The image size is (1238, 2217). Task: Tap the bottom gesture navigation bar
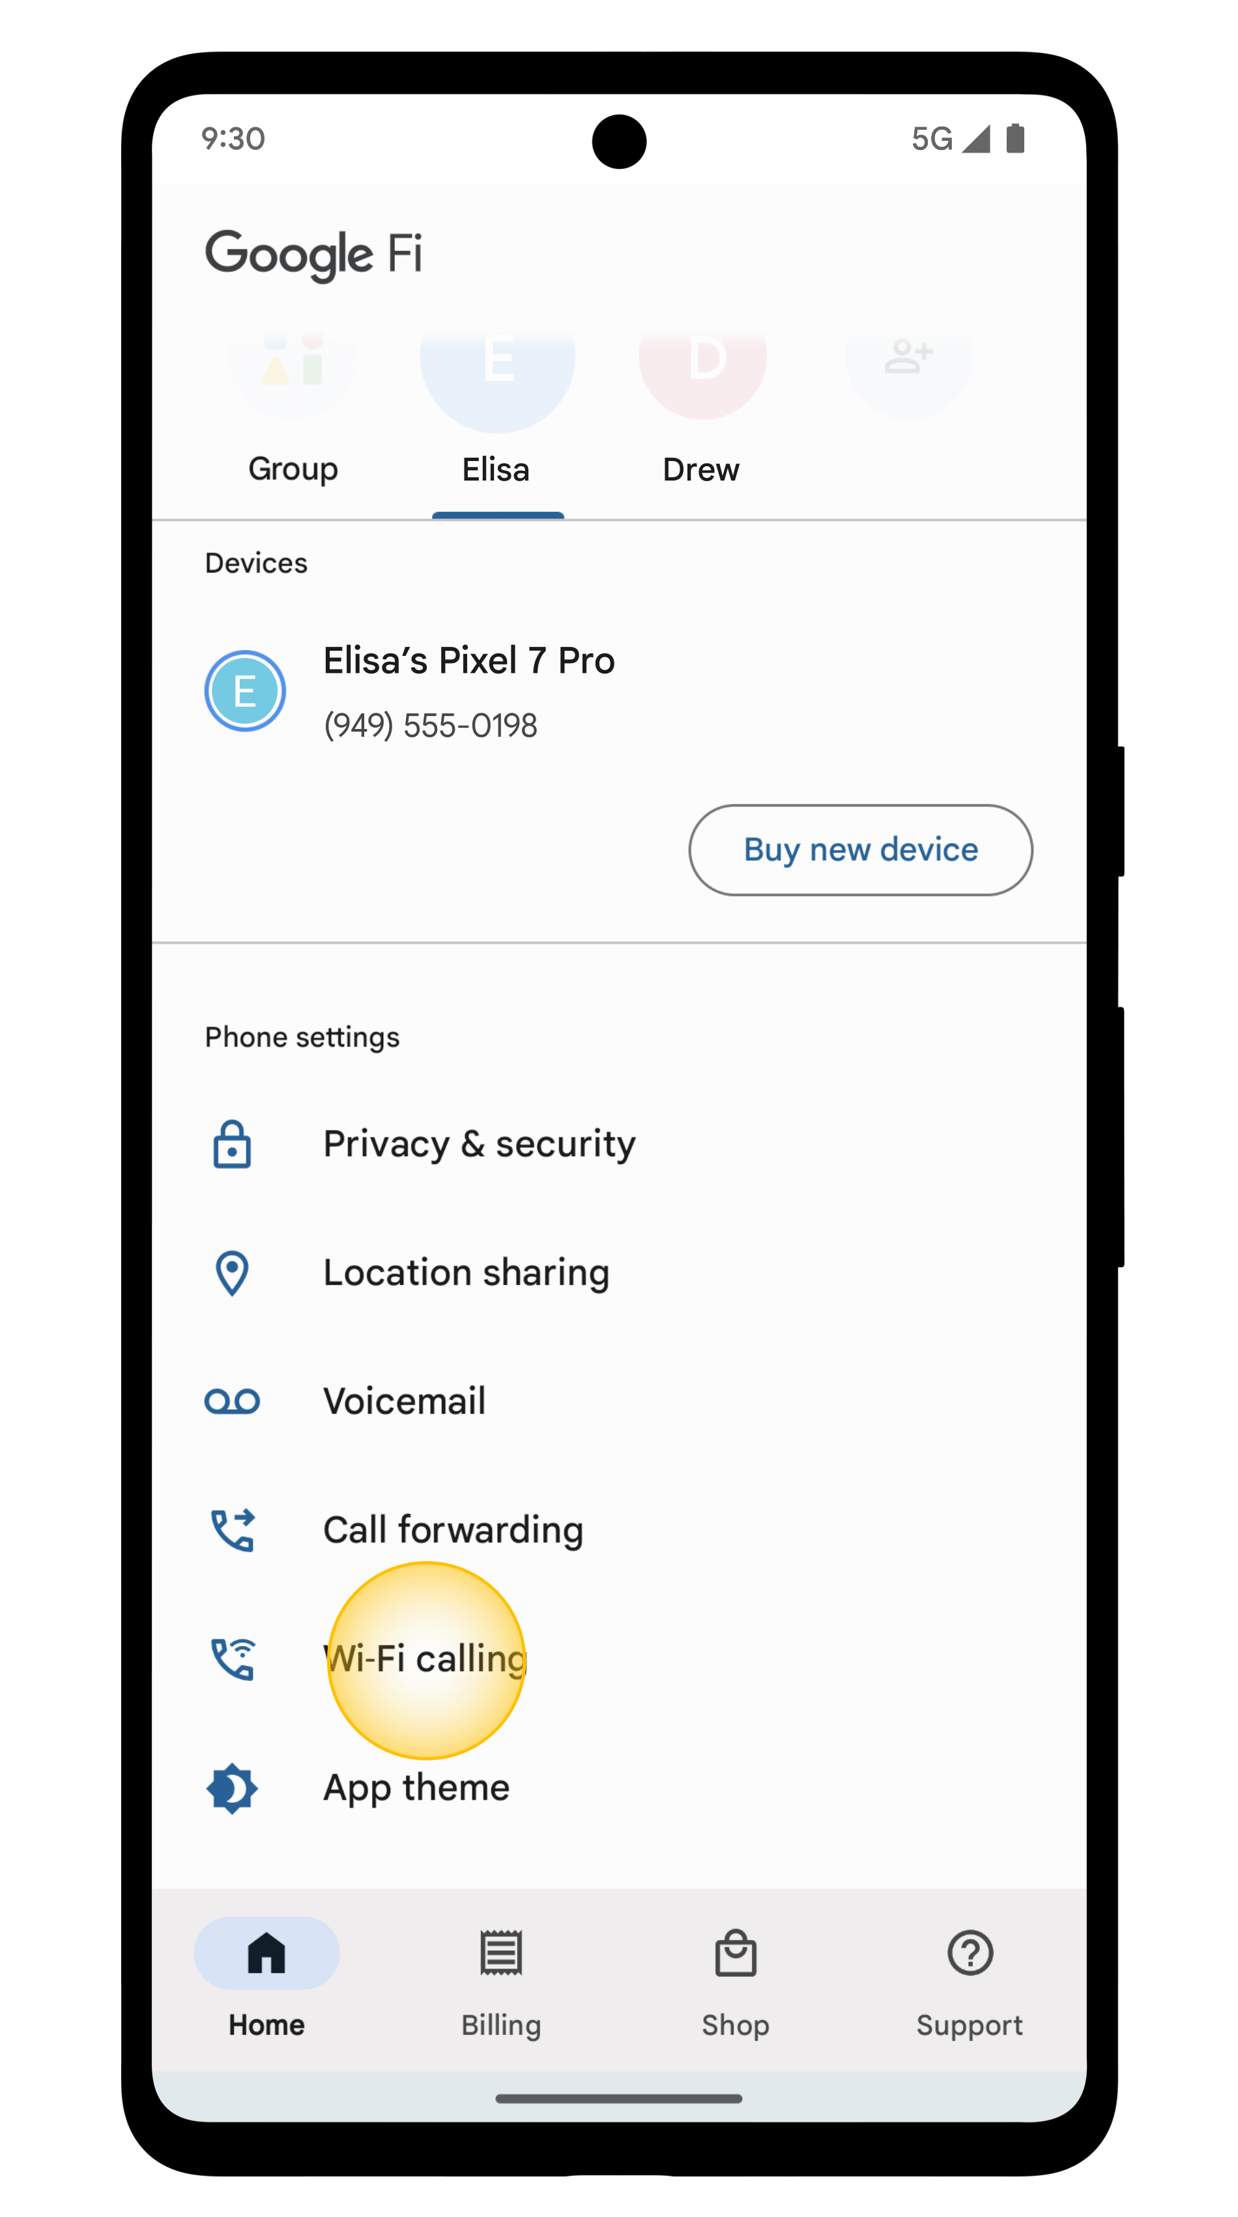coord(619,2098)
